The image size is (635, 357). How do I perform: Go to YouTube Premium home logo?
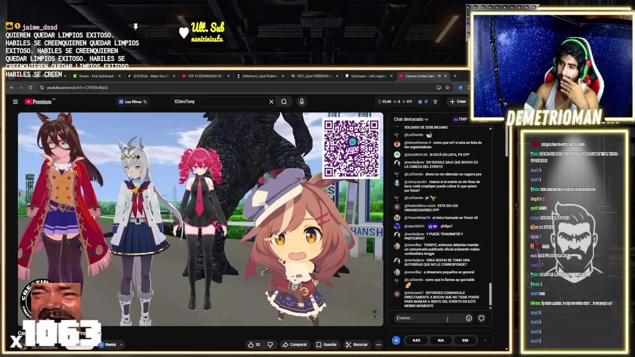pos(39,102)
